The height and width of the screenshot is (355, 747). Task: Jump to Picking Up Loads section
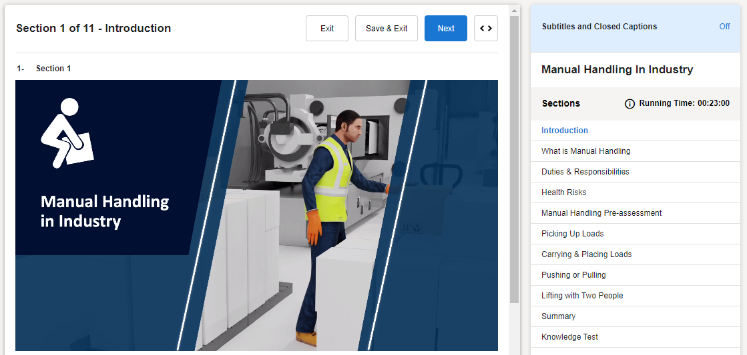[572, 234]
